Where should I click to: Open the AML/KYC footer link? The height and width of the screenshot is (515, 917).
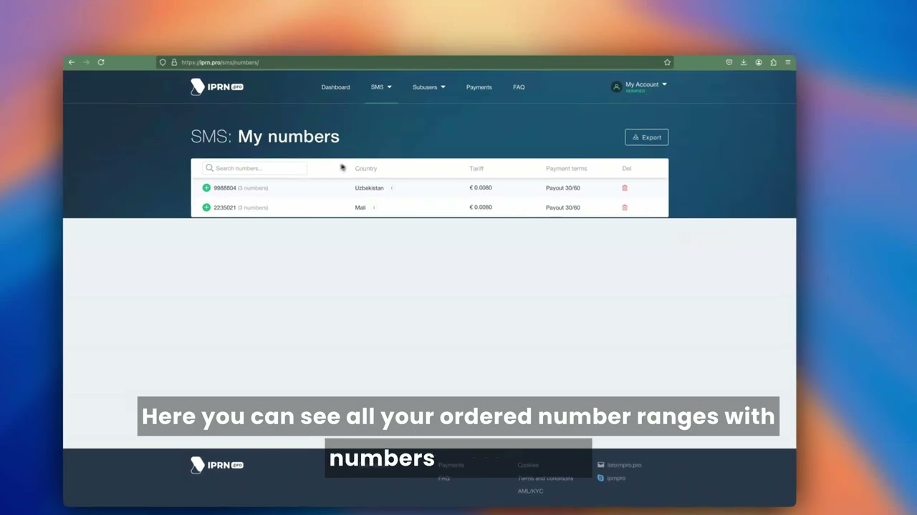530,491
